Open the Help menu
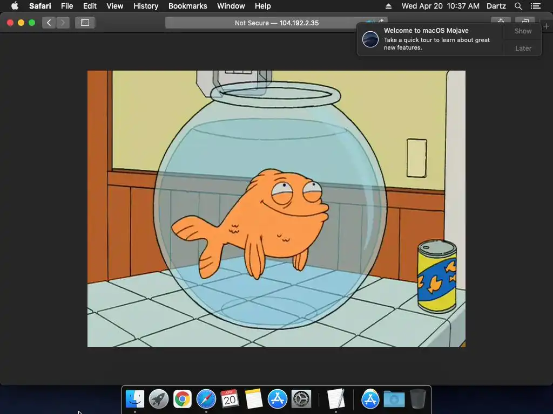 pos(263,6)
